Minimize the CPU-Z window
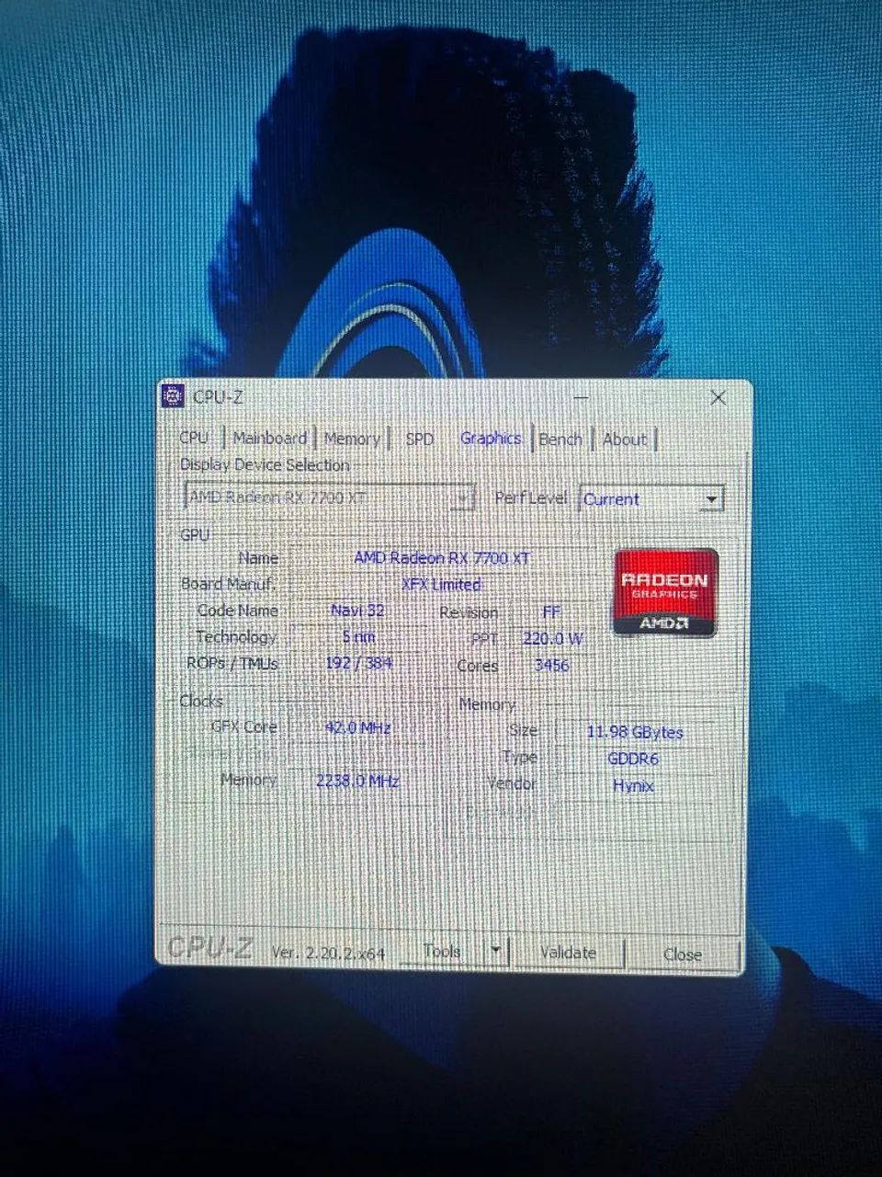Image resolution: width=882 pixels, height=1177 pixels. point(581,398)
